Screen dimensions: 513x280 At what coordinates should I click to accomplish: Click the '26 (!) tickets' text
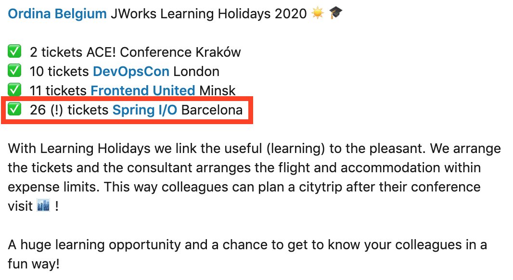(x=69, y=110)
